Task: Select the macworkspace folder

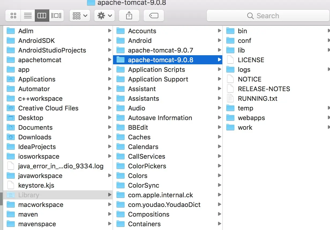Action: (x=58, y=205)
